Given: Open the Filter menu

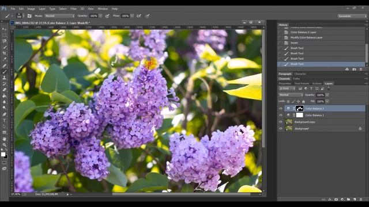Looking at the screenshot, I should (x=73, y=9).
